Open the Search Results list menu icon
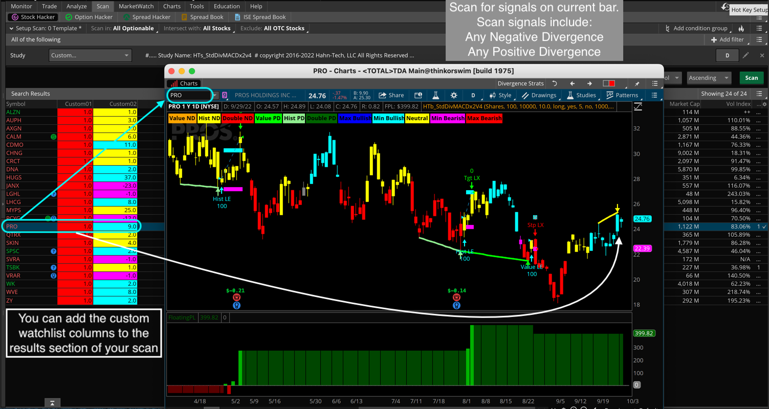This screenshot has width=769, height=409. (759, 94)
